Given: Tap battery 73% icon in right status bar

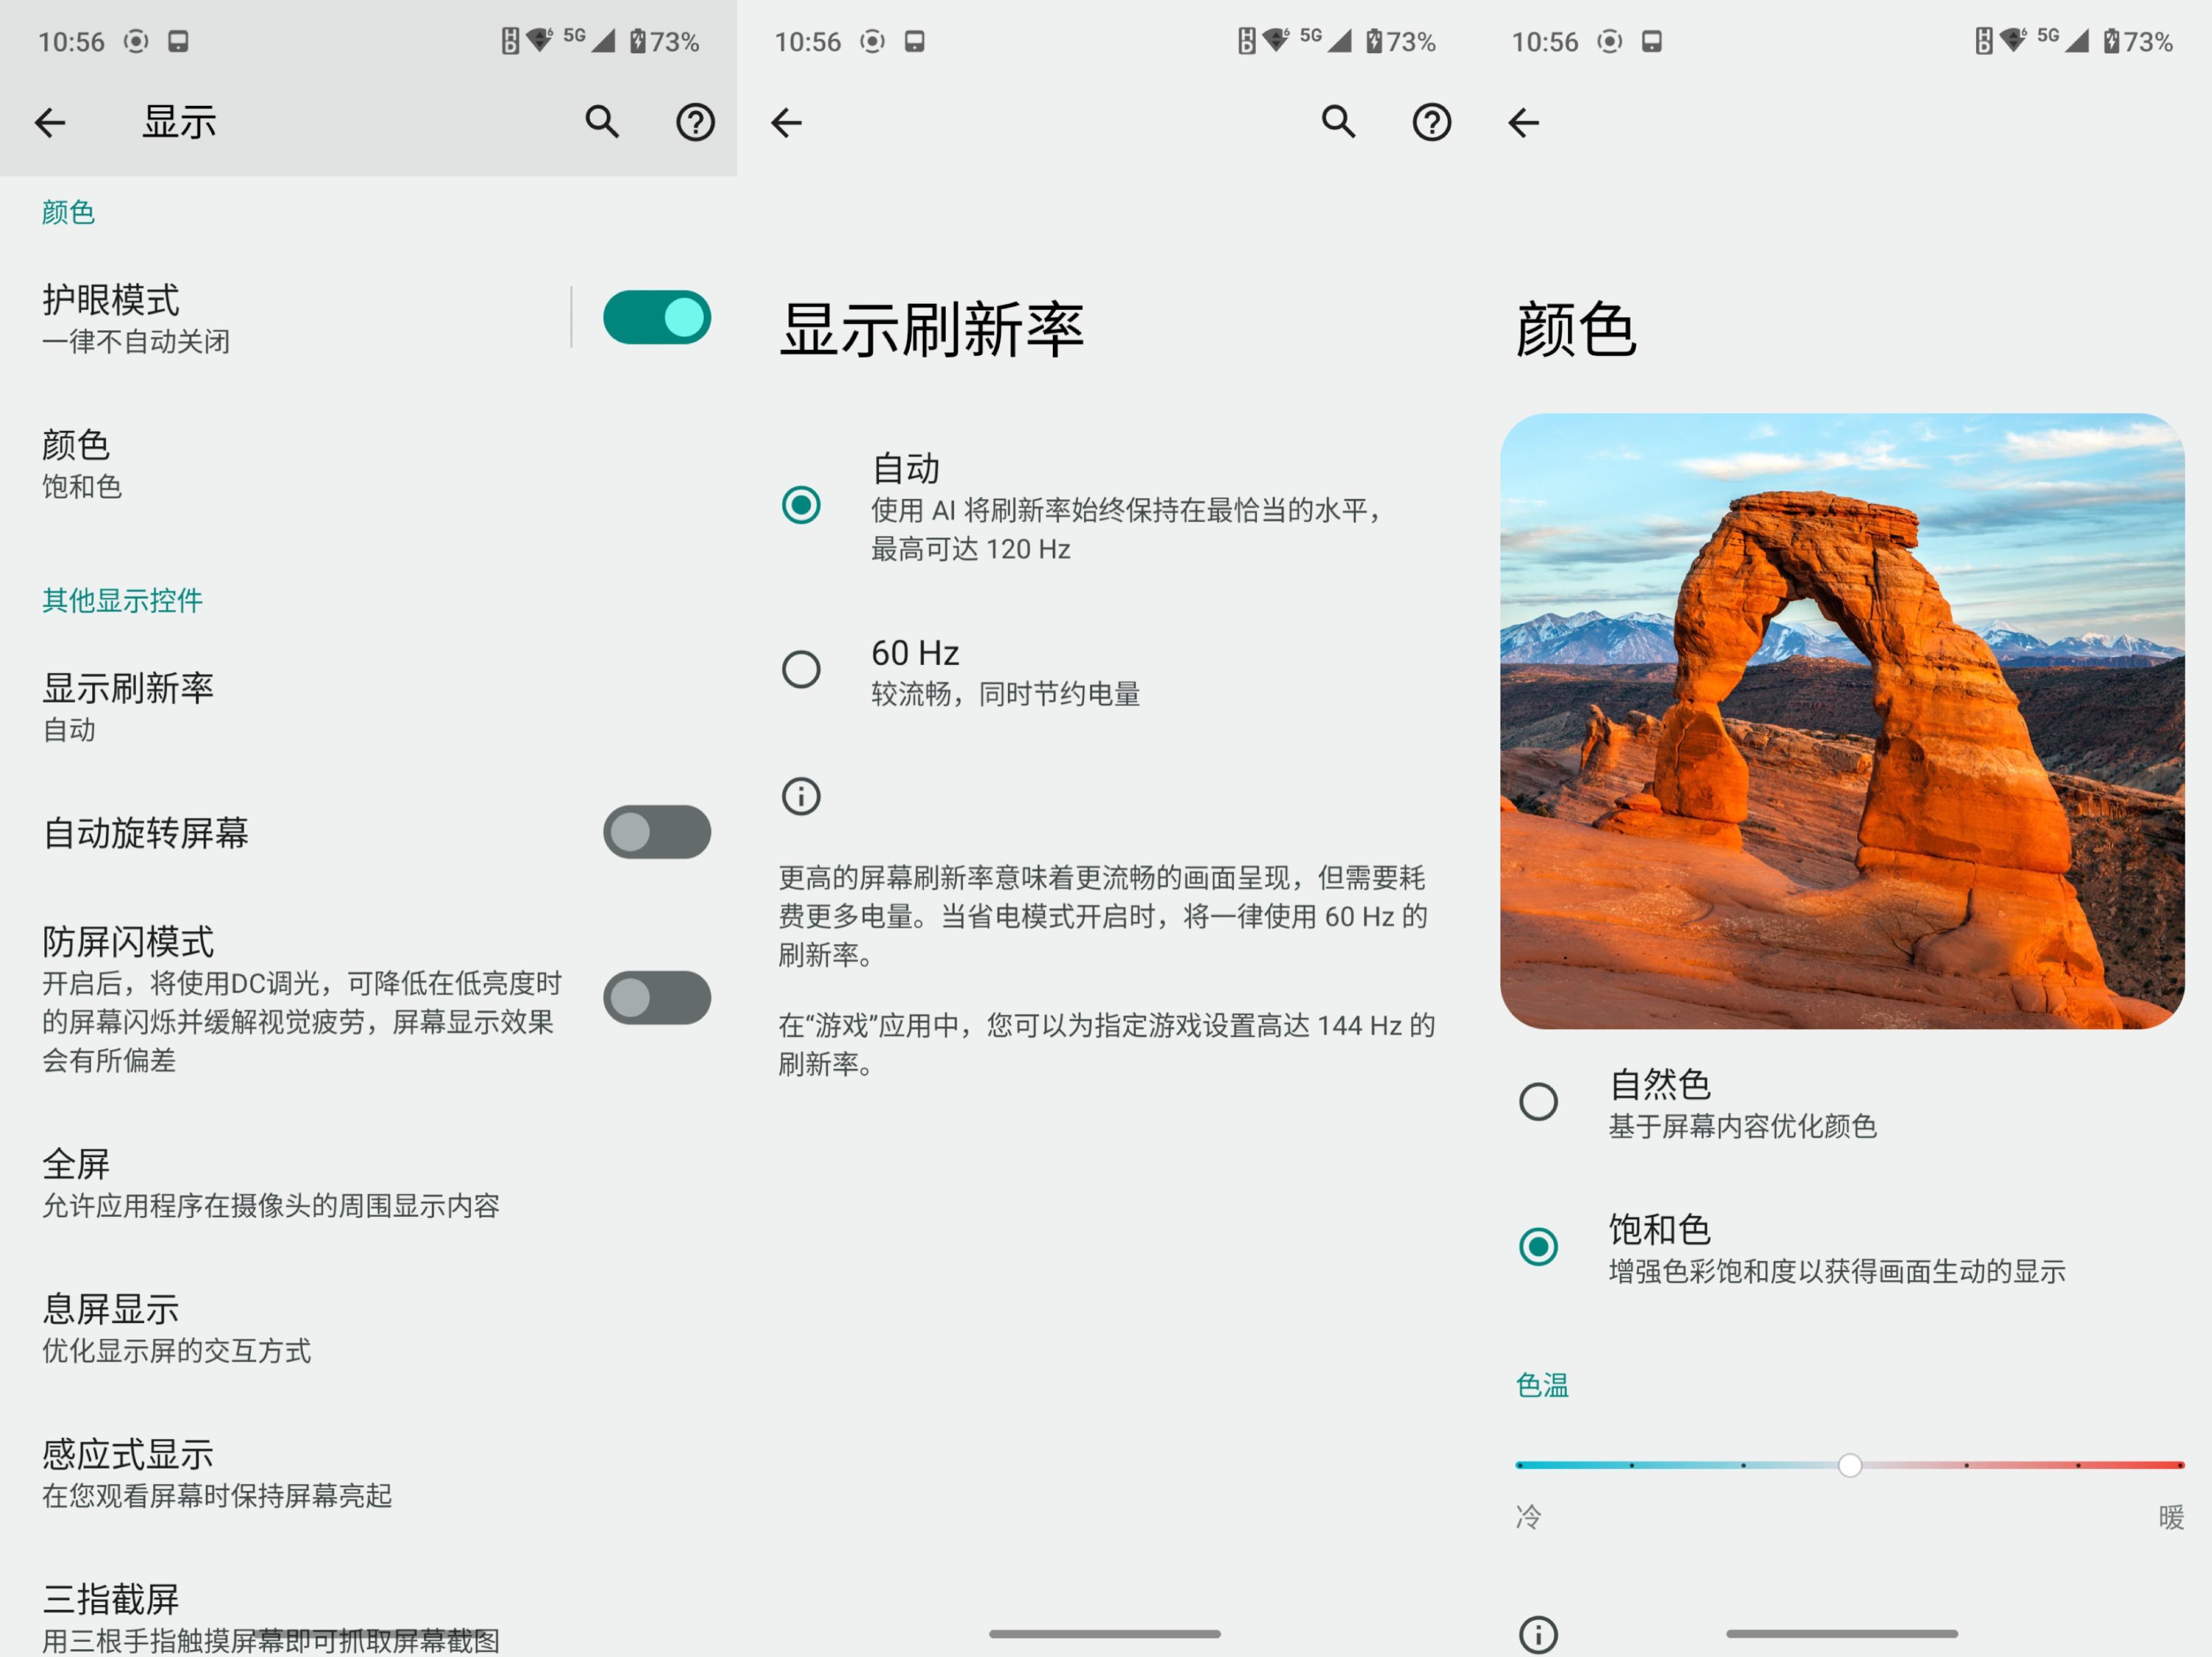Looking at the screenshot, I should [x=2138, y=41].
